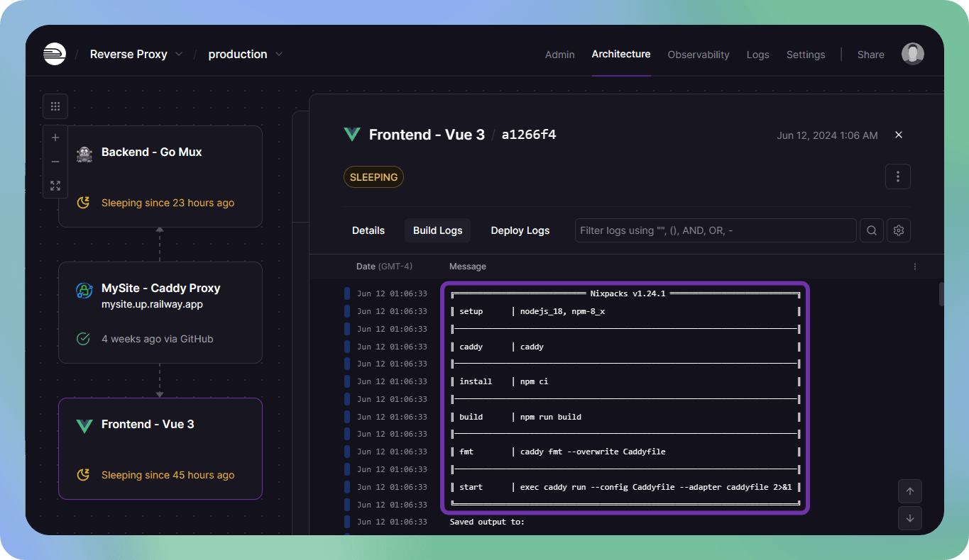
Task: Open the deployment three-dot menu
Action: 898,177
